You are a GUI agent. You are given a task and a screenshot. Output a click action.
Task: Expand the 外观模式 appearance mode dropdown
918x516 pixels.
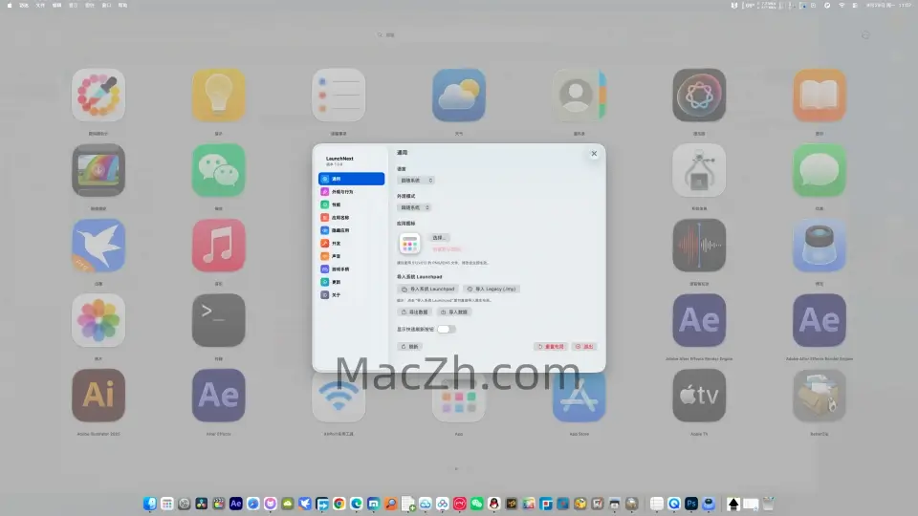(x=414, y=207)
